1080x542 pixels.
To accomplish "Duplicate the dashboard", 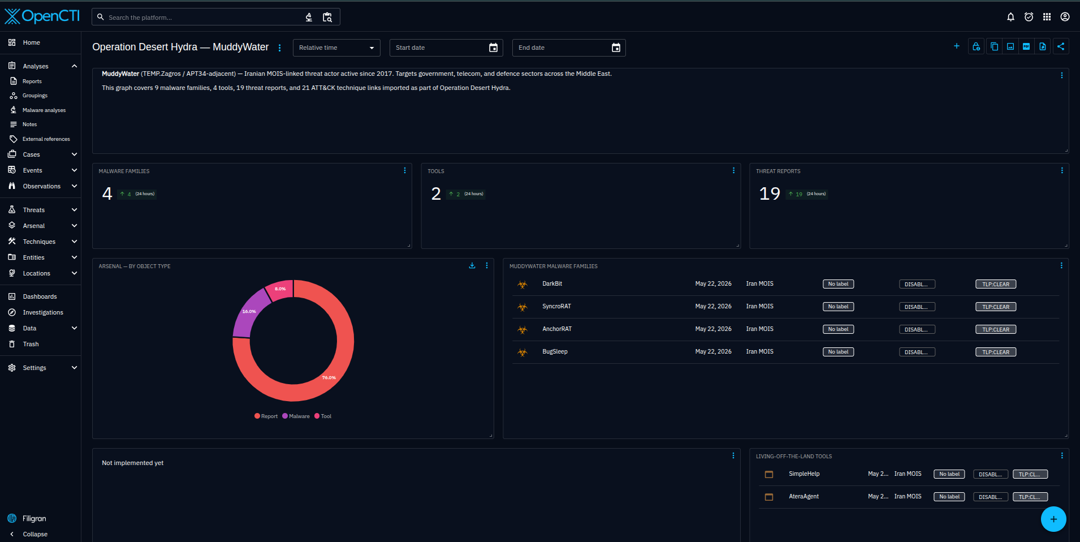I will [994, 47].
